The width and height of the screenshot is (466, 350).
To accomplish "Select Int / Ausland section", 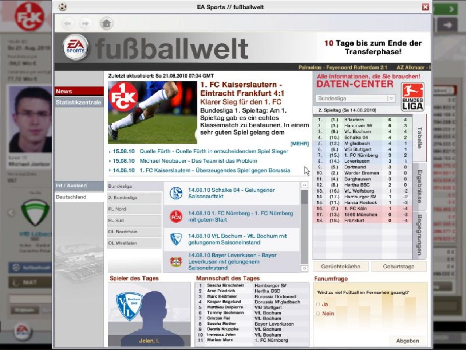I will pos(79,186).
